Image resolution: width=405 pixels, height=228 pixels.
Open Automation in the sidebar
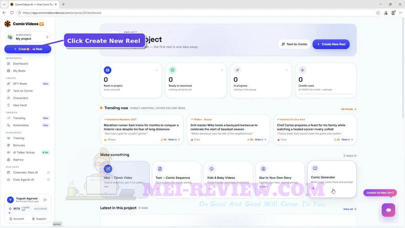pos(21,125)
